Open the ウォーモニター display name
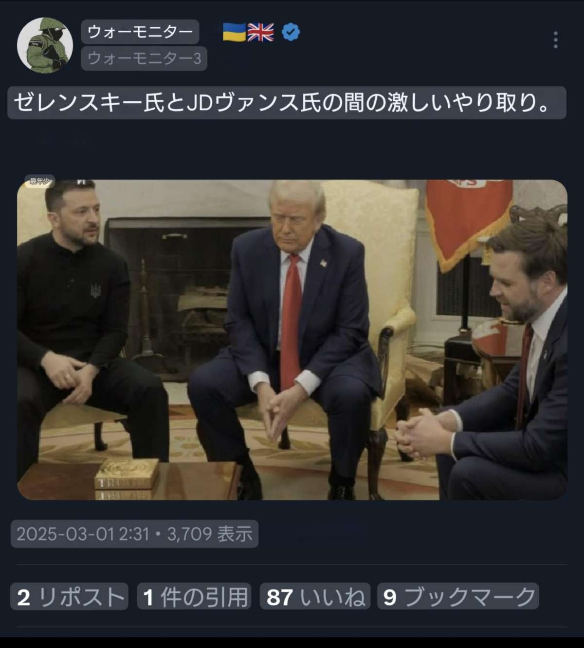This screenshot has height=648, width=584. pyautogui.click(x=140, y=32)
